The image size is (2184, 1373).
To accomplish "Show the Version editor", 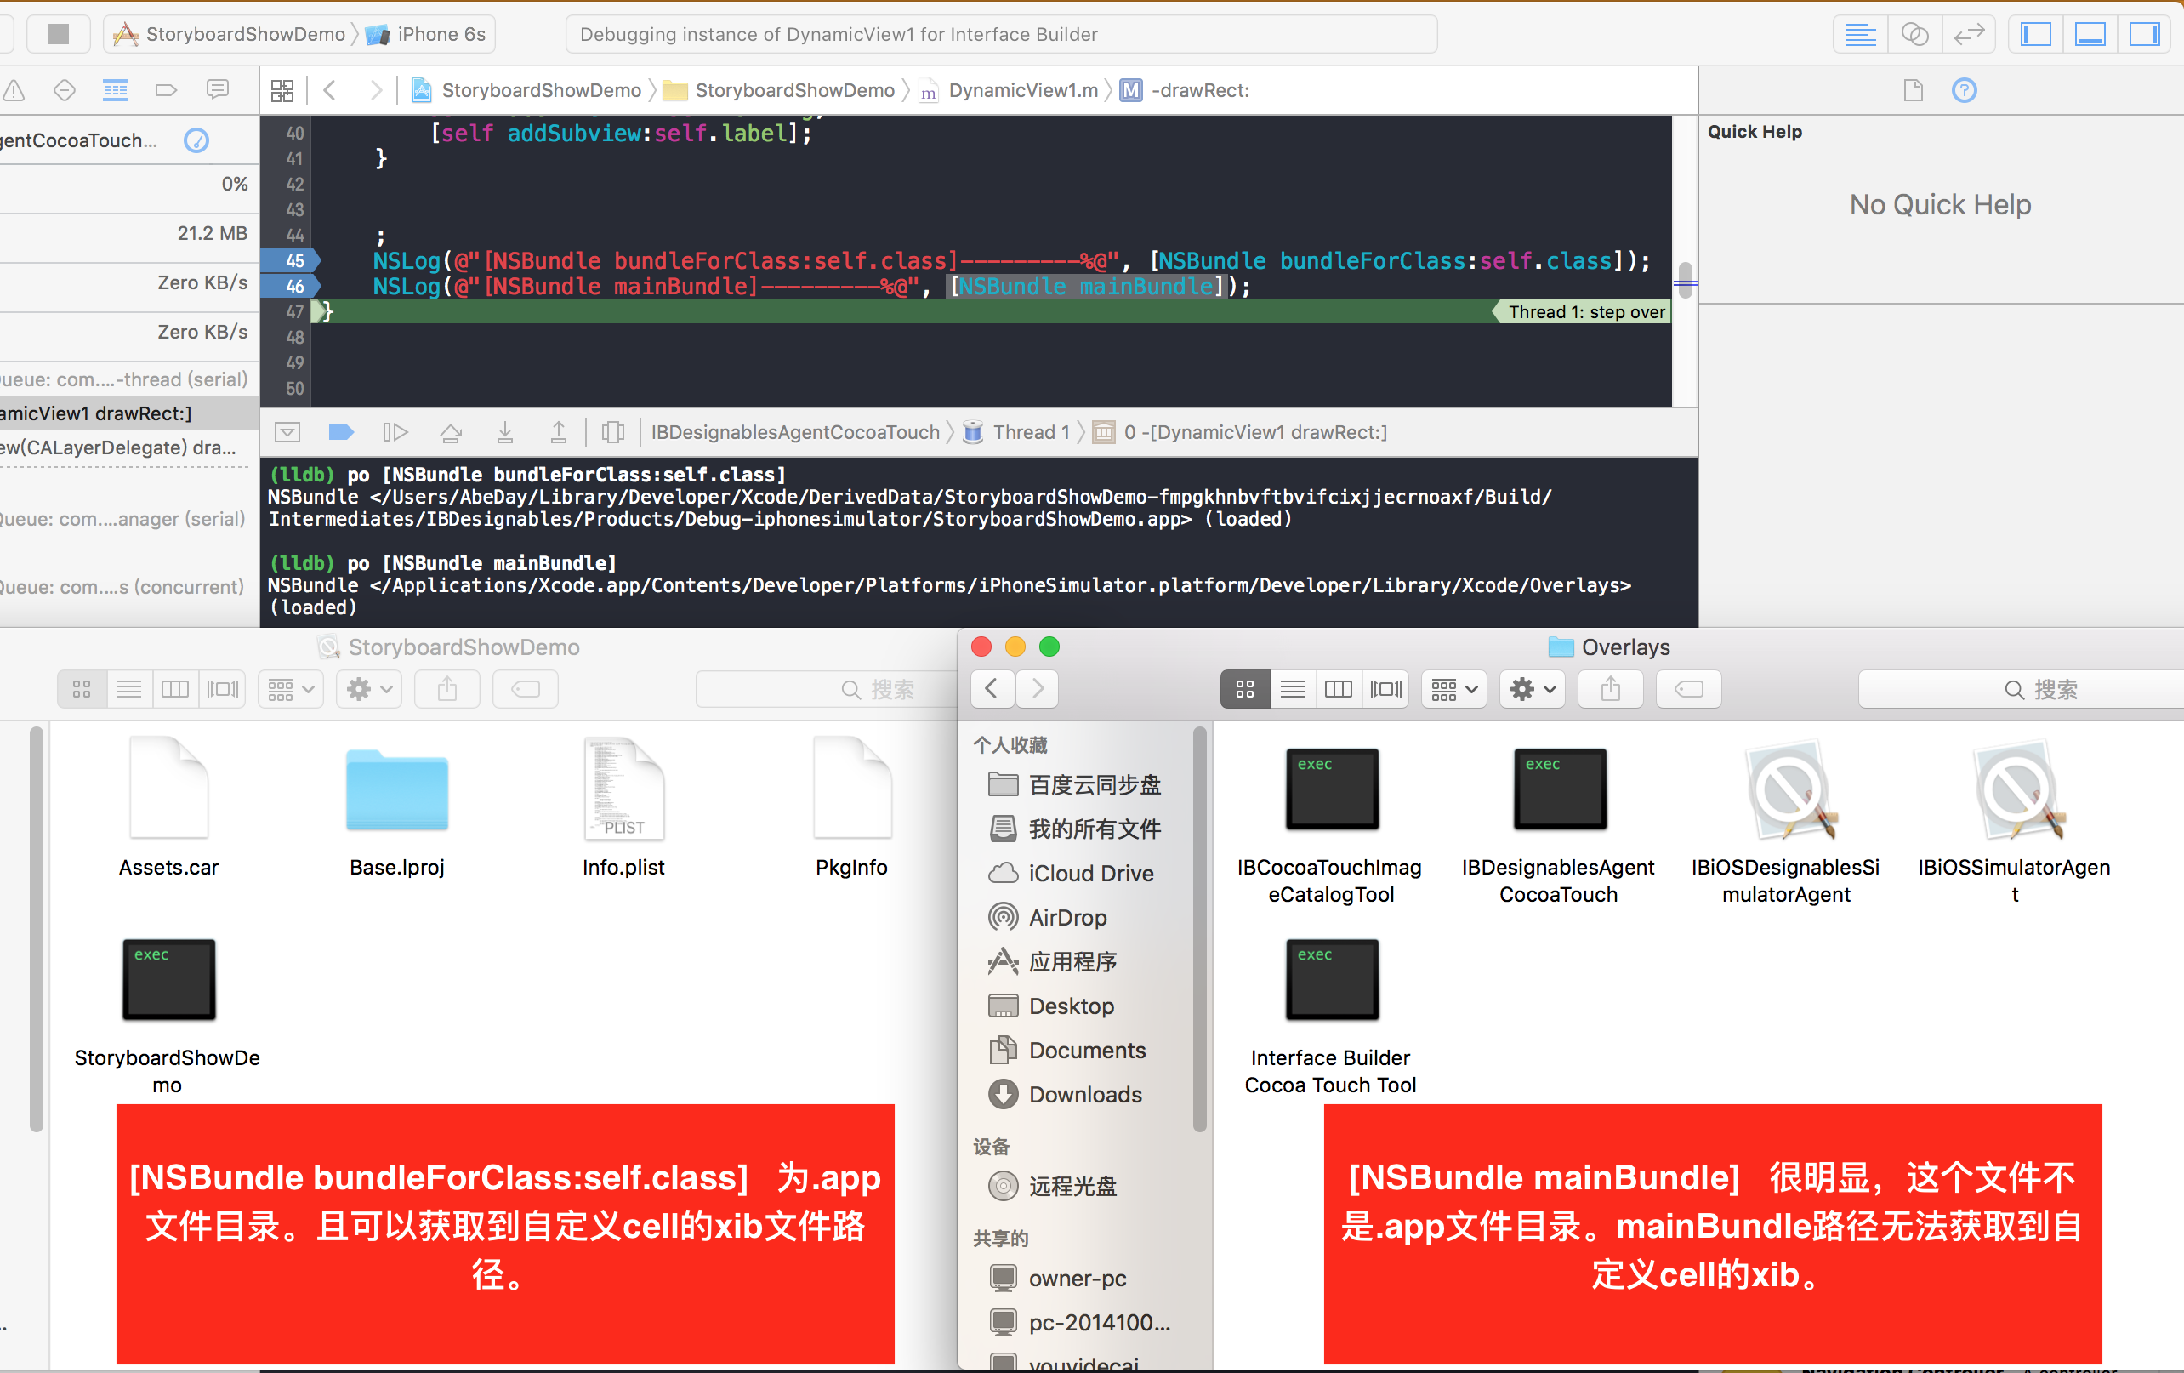I will click(x=1969, y=35).
